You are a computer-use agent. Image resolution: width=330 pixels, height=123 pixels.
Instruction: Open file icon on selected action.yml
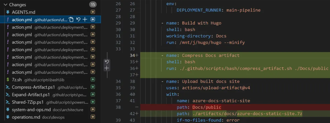click(71, 20)
